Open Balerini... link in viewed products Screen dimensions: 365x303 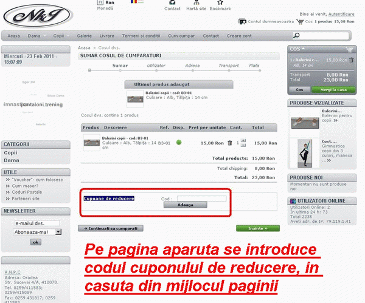(x=332, y=111)
